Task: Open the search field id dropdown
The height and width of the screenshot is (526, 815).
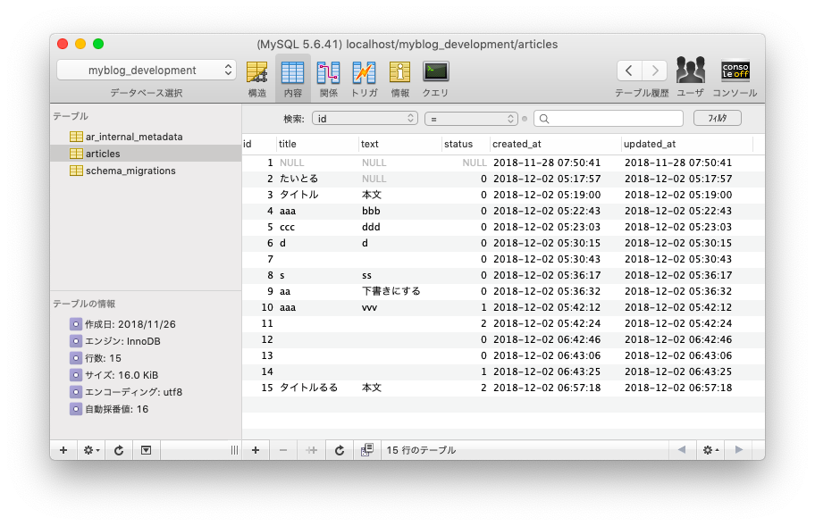Action: click(365, 119)
